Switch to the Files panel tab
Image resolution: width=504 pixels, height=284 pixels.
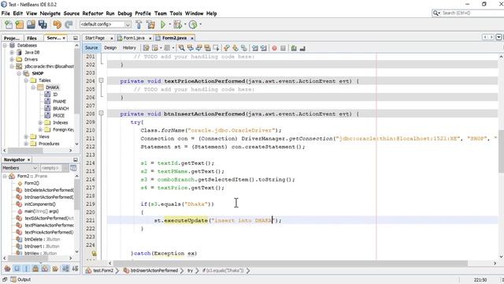tap(31, 38)
